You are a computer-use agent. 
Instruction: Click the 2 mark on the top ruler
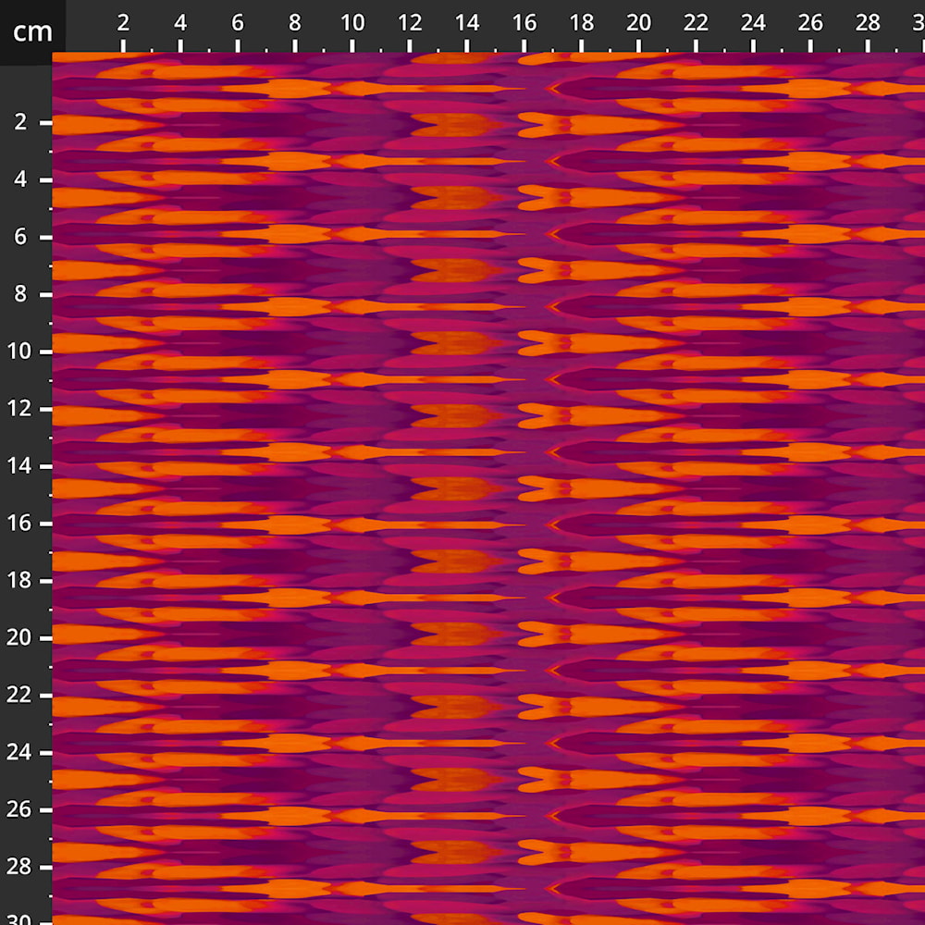(x=123, y=24)
